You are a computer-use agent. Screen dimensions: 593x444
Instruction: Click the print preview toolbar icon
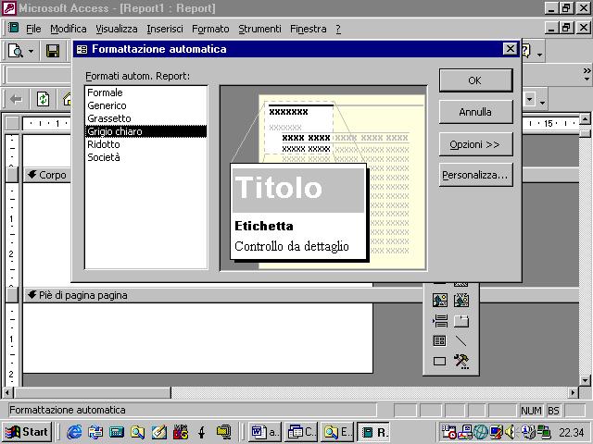pos(16,51)
